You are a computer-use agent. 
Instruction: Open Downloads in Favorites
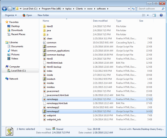(17, 30)
